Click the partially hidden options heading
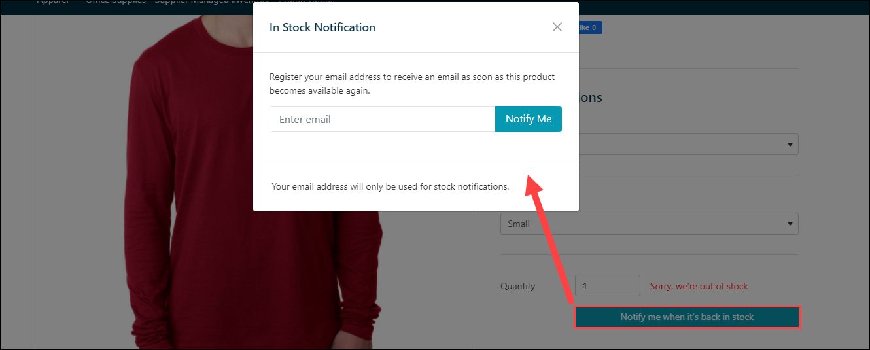 click(590, 98)
